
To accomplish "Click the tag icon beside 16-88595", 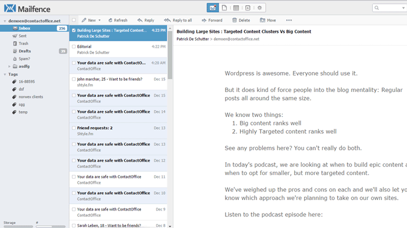I will coord(15,81).
